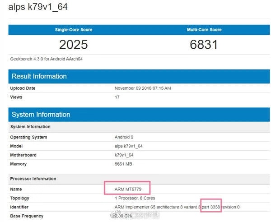Click the Base Frequency label
The image size is (271, 222).
(x=27, y=216)
